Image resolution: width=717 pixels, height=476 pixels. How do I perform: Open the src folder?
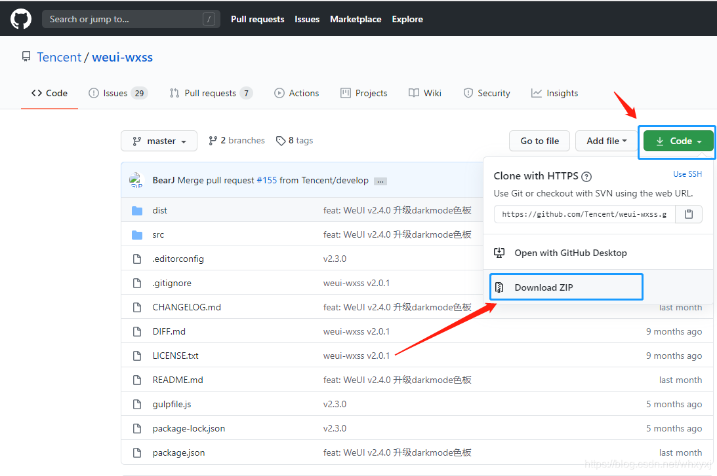(x=158, y=234)
